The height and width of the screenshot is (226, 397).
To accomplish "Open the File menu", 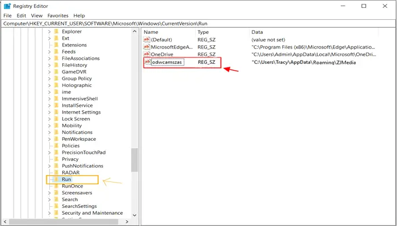I will tap(7, 15).
